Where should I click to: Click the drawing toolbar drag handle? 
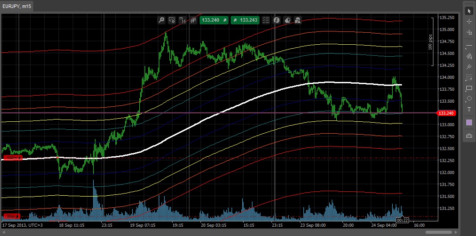click(469, 3)
